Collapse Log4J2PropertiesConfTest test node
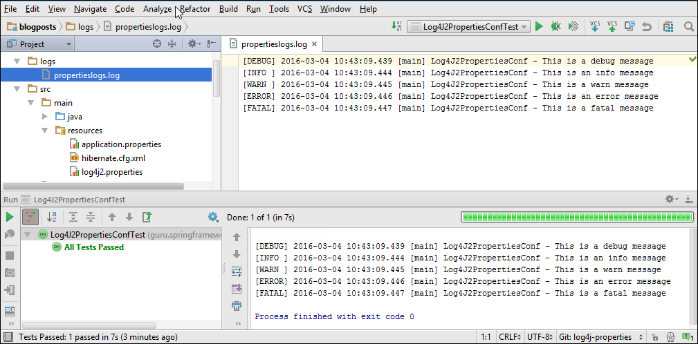The image size is (698, 344). 28,234
